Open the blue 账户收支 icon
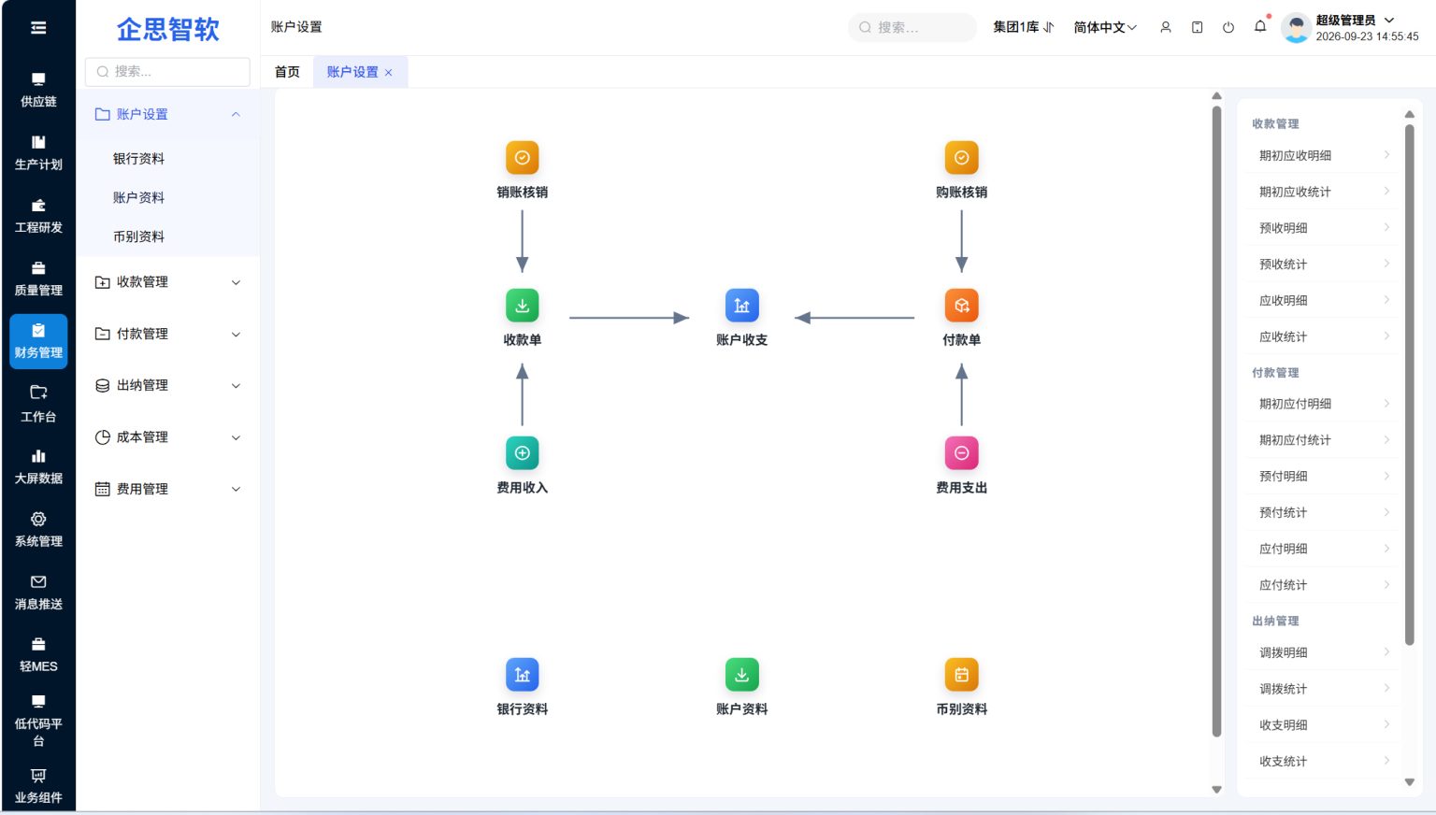 [x=741, y=306]
